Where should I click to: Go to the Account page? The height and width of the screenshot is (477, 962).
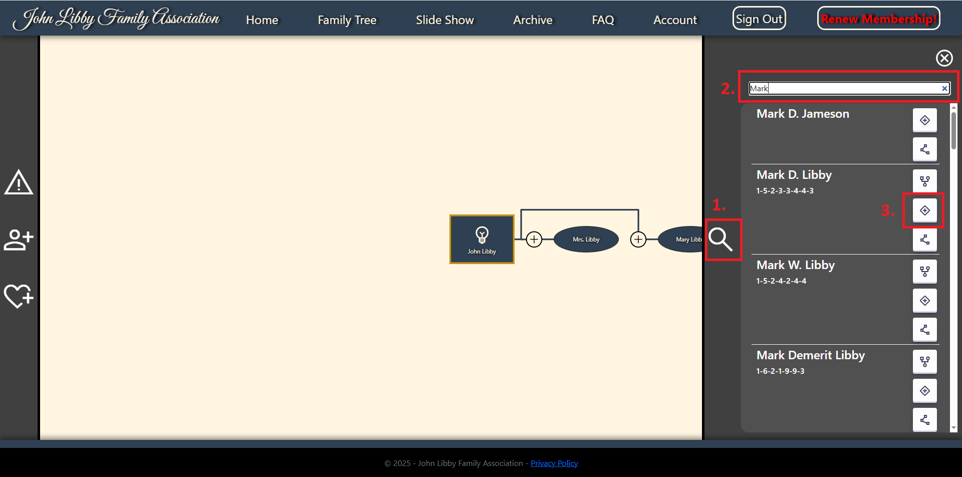pyautogui.click(x=675, y=20)
